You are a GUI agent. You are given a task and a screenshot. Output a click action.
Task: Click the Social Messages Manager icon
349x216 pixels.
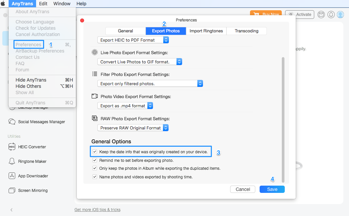12,122
